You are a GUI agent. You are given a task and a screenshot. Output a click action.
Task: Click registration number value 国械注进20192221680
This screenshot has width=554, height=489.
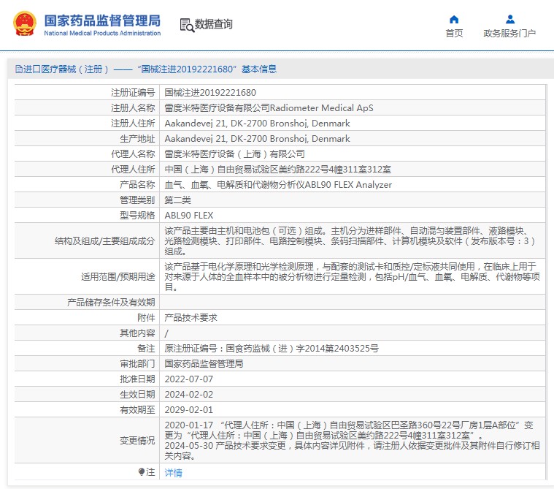click(210, 93)
